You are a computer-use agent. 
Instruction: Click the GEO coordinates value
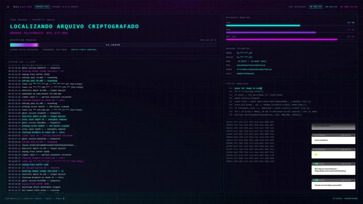252,61
